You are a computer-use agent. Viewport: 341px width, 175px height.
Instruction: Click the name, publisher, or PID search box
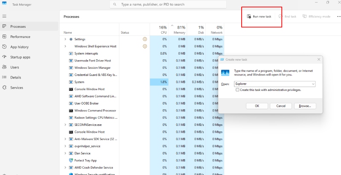click(168, 4)
